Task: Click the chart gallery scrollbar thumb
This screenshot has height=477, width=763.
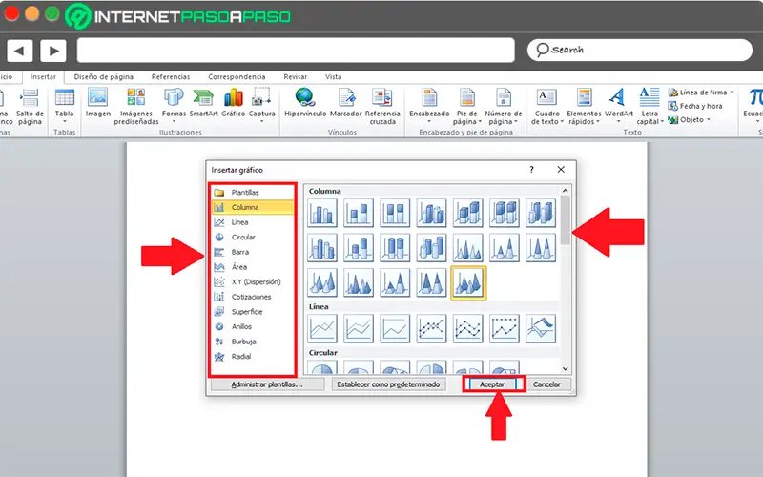Action: [x=565, y=220]
